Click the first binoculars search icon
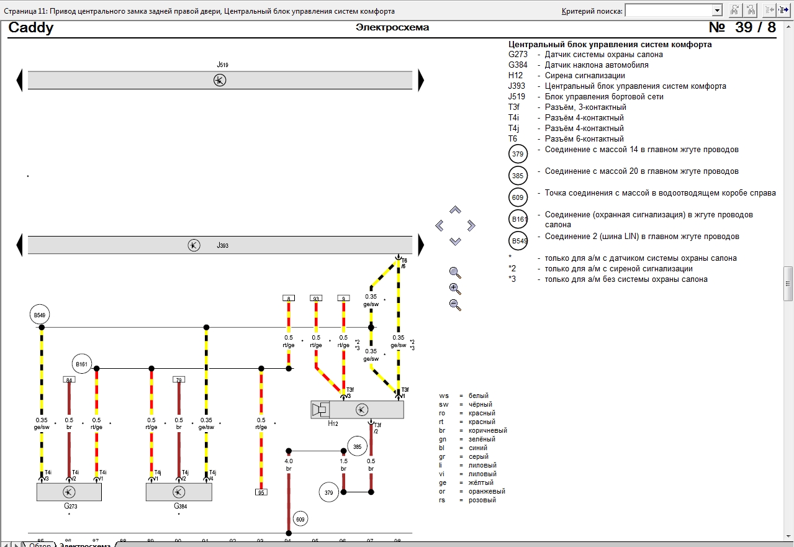 click(x=734, y=10)
